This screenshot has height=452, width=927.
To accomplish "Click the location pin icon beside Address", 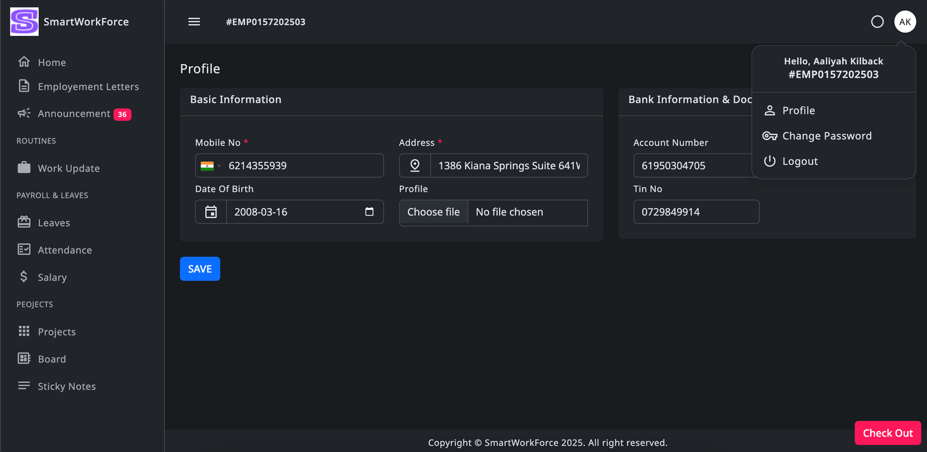I will click(x=415, y=166).
